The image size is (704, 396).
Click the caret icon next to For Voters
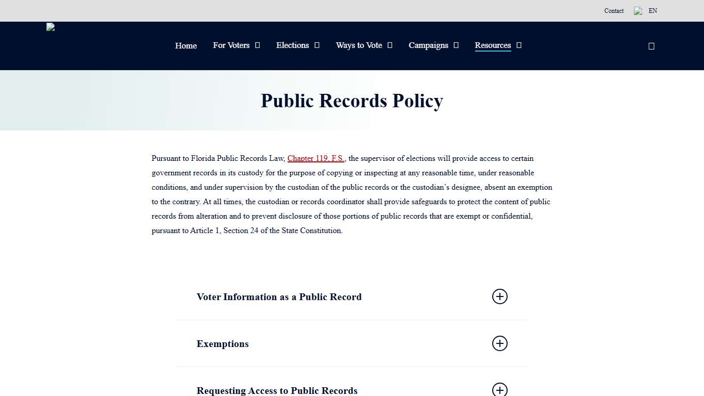pos(257,45)
